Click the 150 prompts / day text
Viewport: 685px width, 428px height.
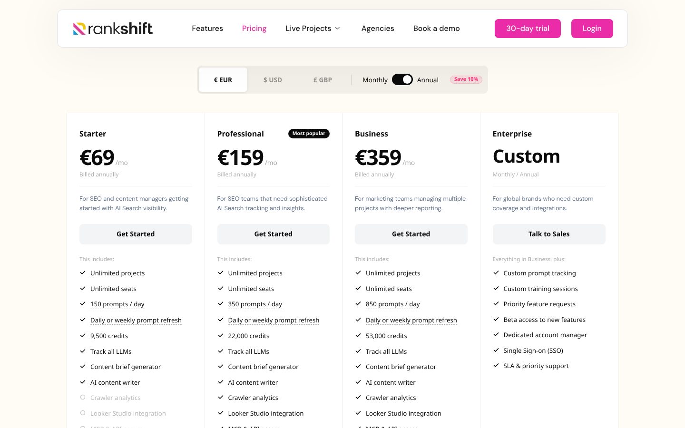click(x=117, y=304)
